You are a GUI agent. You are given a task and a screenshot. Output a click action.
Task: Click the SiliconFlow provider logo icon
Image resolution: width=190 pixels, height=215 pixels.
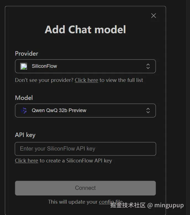click(24, 66)
